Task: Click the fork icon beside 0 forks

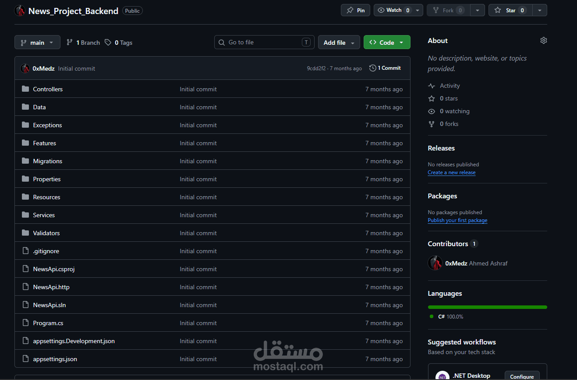Action: 432,124
